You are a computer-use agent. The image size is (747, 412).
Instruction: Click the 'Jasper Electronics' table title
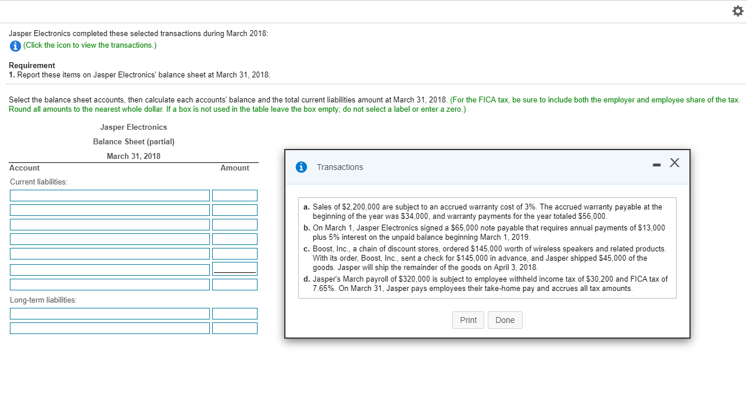[x=134, y=127]
